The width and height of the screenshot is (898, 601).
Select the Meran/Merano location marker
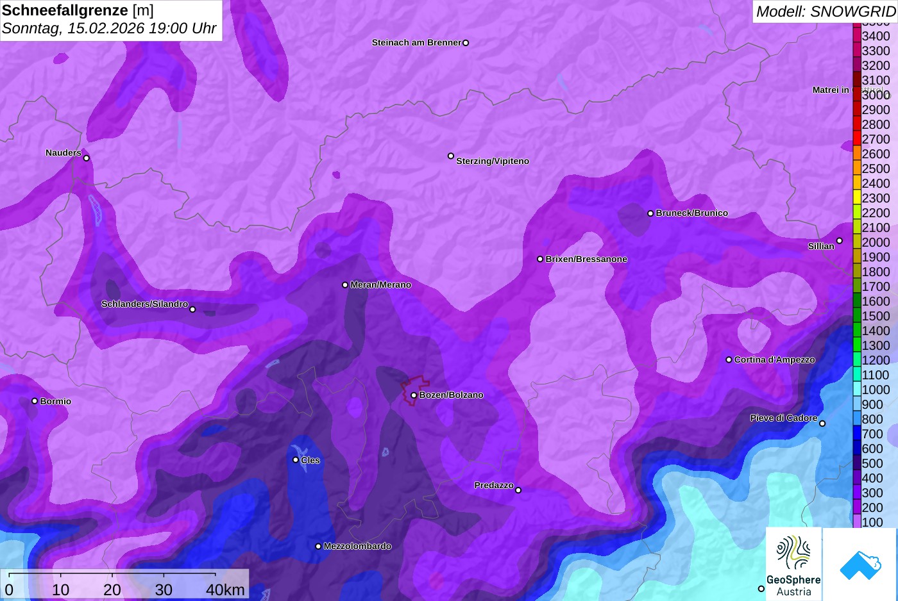[345, 284]
